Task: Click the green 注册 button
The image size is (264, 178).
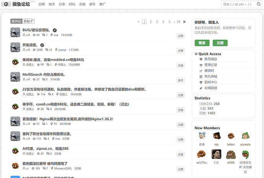Action: click(x=220, y=43)
